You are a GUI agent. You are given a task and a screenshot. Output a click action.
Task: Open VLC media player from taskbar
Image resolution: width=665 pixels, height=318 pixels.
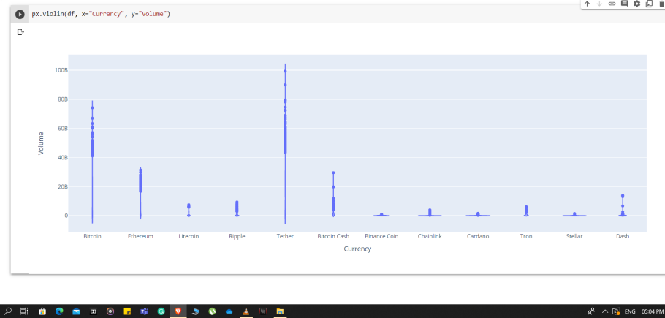tap(246, 311)
